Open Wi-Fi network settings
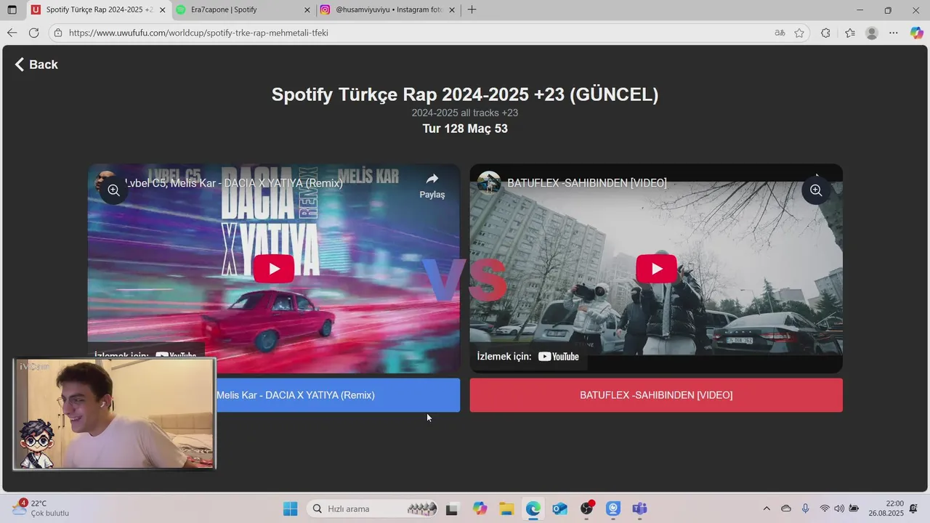 click(x=825, y=508)
